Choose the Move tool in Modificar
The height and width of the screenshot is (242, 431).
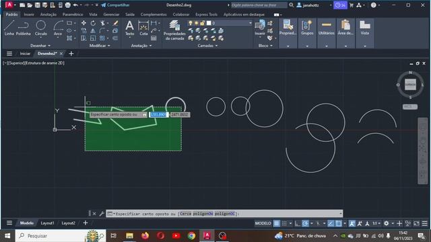coord(84,23)
